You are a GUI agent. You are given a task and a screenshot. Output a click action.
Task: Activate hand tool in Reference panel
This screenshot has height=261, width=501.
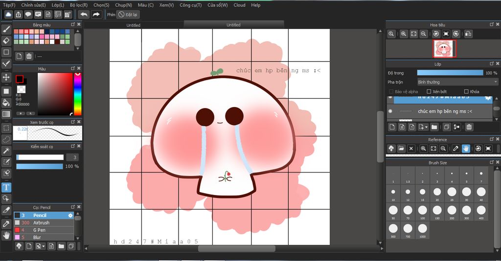click(466, 149)
